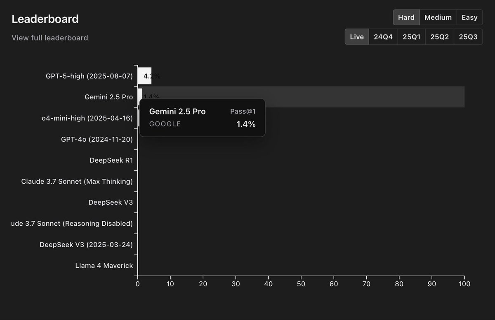Select the Hard difficulty filter
The width and height of the screenshot is (495, 320).
coord(406,17)
